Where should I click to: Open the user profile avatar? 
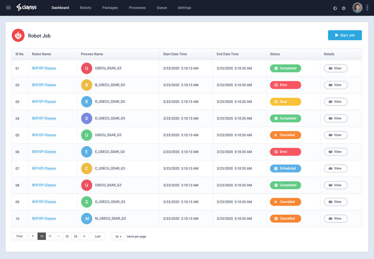click(357, 8)
